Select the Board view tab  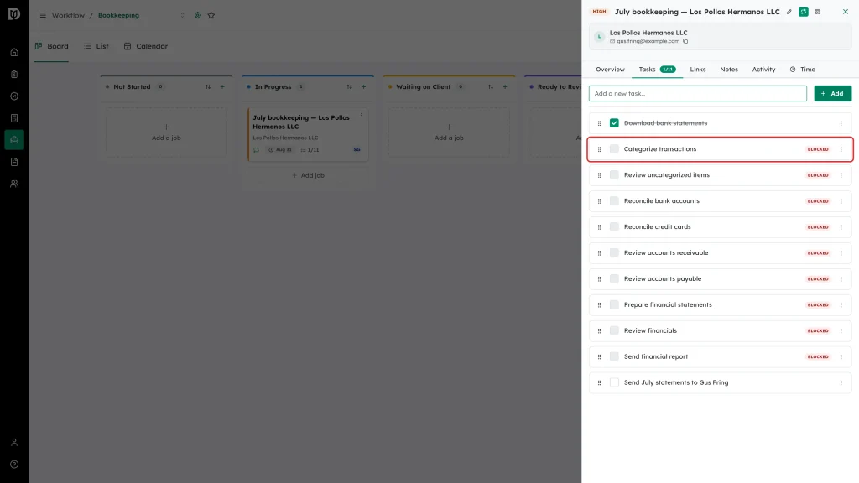coord(51,46)
